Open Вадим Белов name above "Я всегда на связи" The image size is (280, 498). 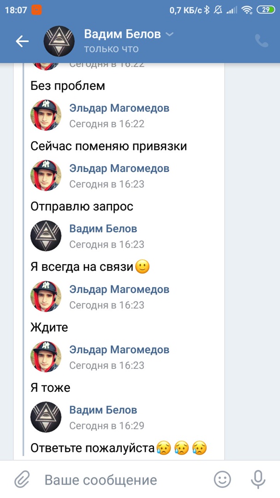point(103,229)
